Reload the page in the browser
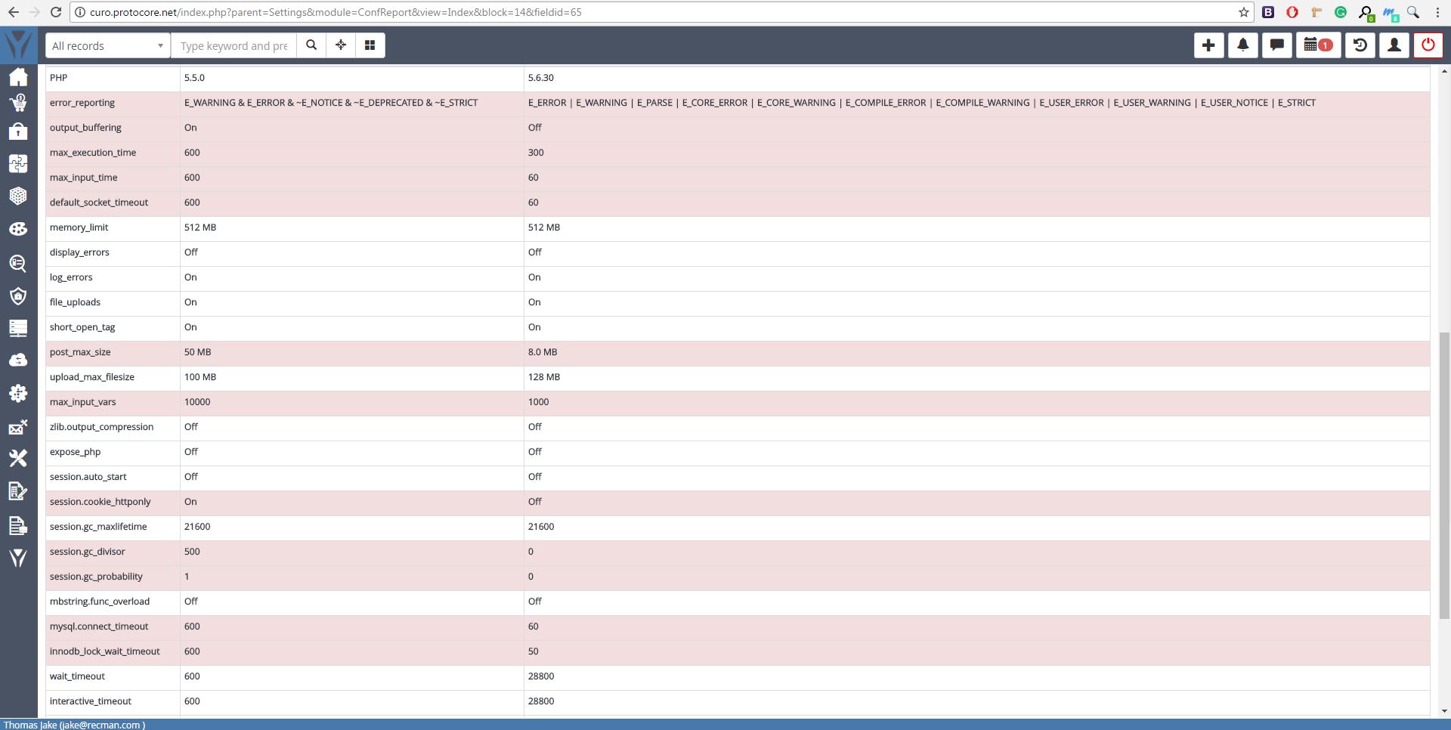The image size is (1451, 730). point(56,12)
